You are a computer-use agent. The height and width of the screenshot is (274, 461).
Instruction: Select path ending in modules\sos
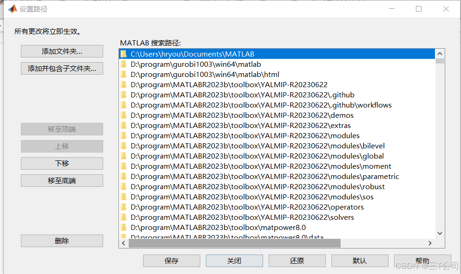click(x=277, y=197)
